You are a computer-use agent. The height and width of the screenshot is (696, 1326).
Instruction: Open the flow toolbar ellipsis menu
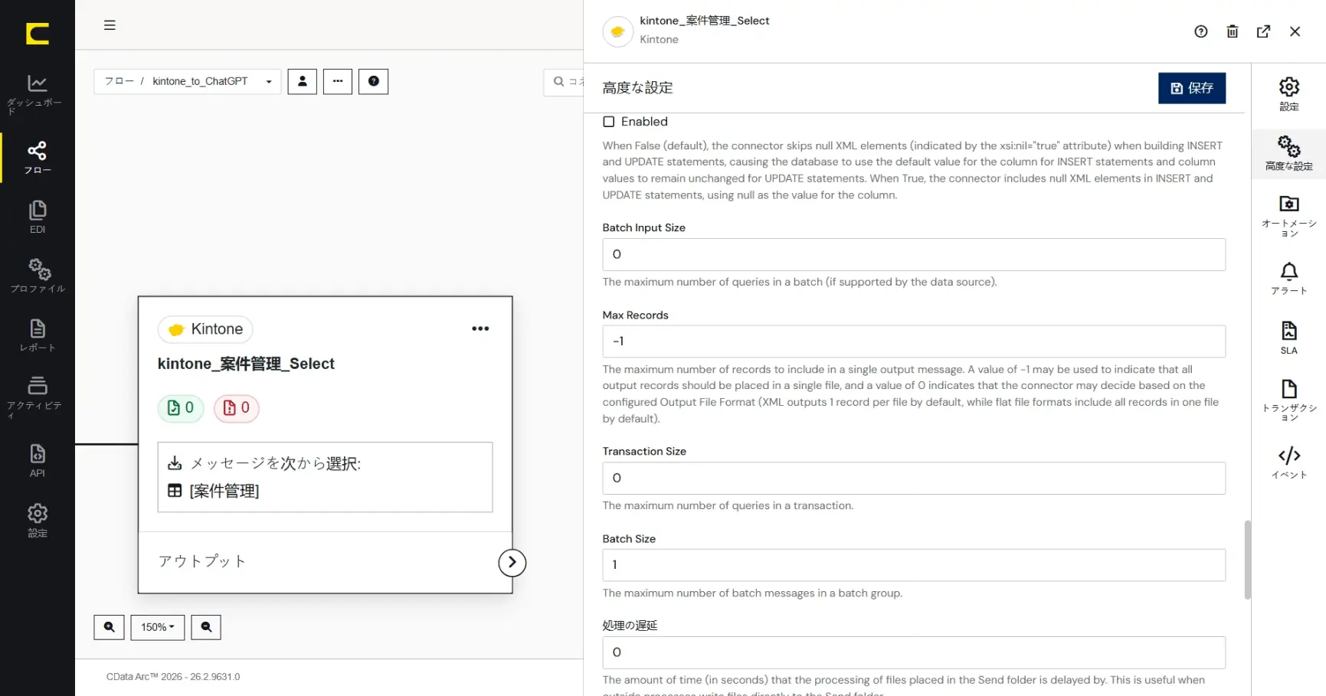[x=338, y=81]
